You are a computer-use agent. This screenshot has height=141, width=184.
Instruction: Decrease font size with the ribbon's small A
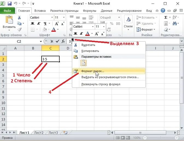pos(63,23)
